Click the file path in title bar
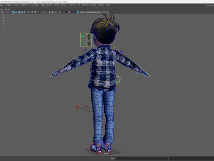This screenshot has width=214, height=161. tap(34, 2)
